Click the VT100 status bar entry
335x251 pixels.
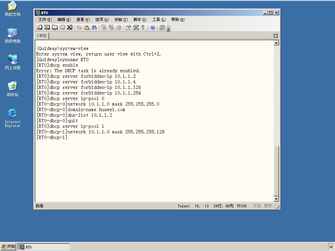pos(242,206)
